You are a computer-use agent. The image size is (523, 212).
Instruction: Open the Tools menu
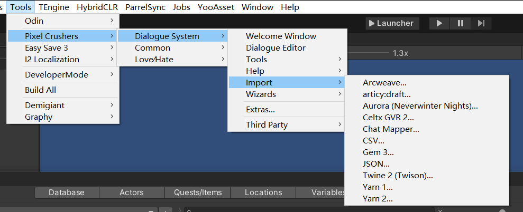point(21,7)
